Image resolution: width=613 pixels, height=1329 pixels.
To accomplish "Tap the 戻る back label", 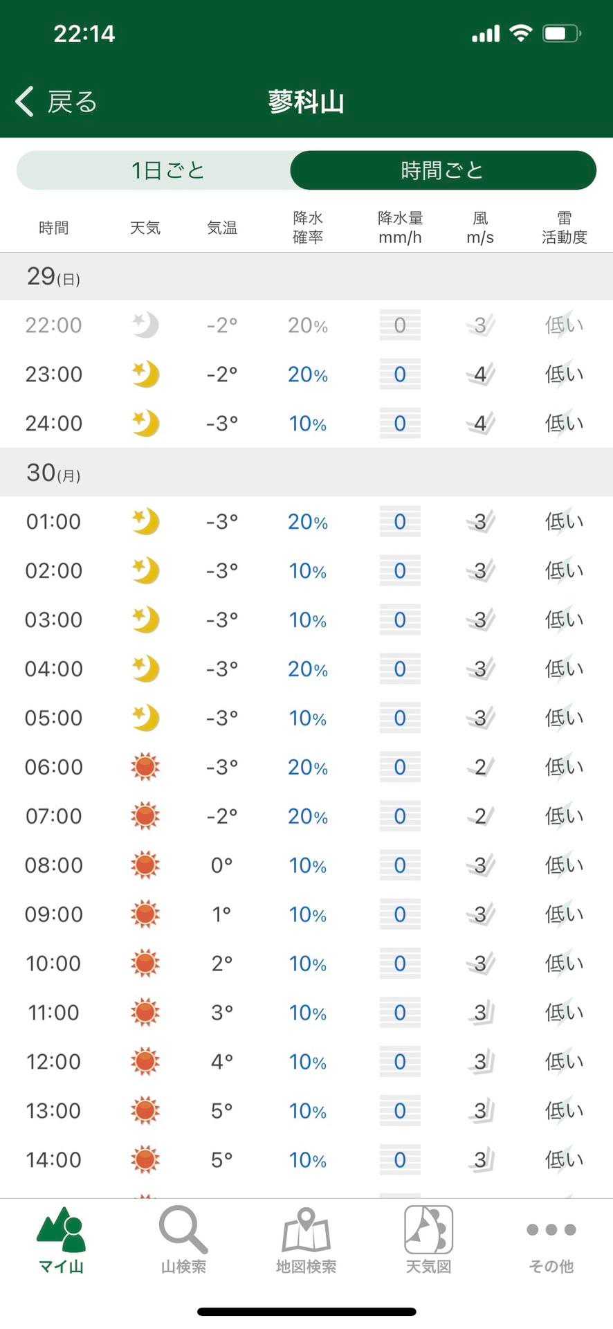I will [x=72, y=102].
